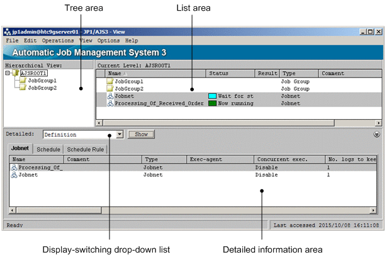Image resolution: width=387 pixels, height=257 pixels.
Task: Click the Comment column header in list area
Action: point(351,74)
